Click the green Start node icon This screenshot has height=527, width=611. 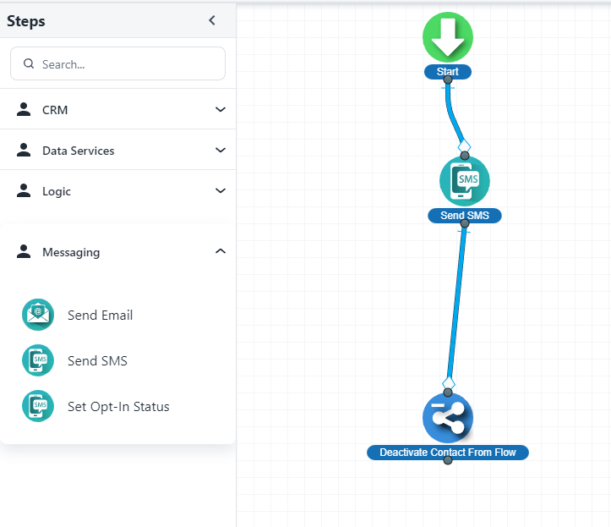pyautogui.click(x=447, y=37)
